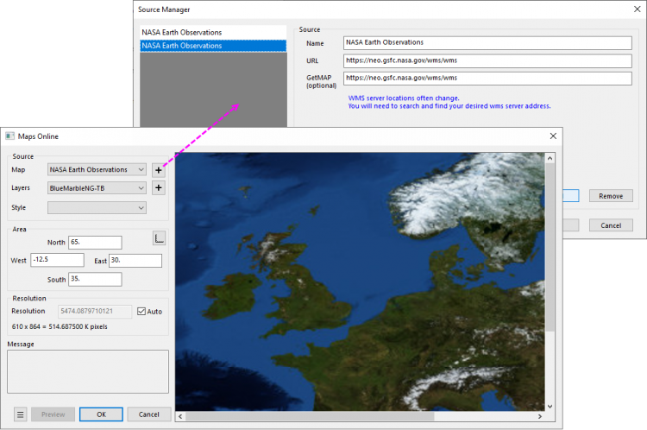Screen dimensions: 647x430
Task: Click Remove button in Source Manager
Action: pyautogui.click(x=611, y=196)
